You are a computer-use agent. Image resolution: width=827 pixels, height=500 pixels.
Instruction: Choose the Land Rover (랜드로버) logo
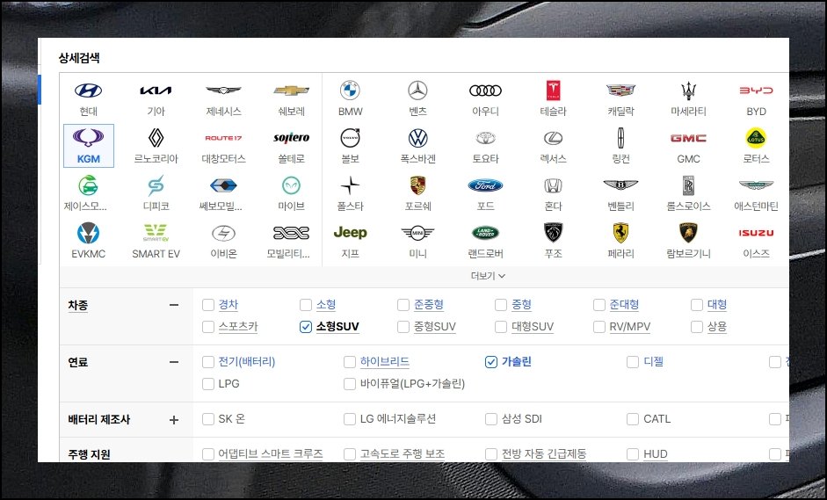point(485,233)
